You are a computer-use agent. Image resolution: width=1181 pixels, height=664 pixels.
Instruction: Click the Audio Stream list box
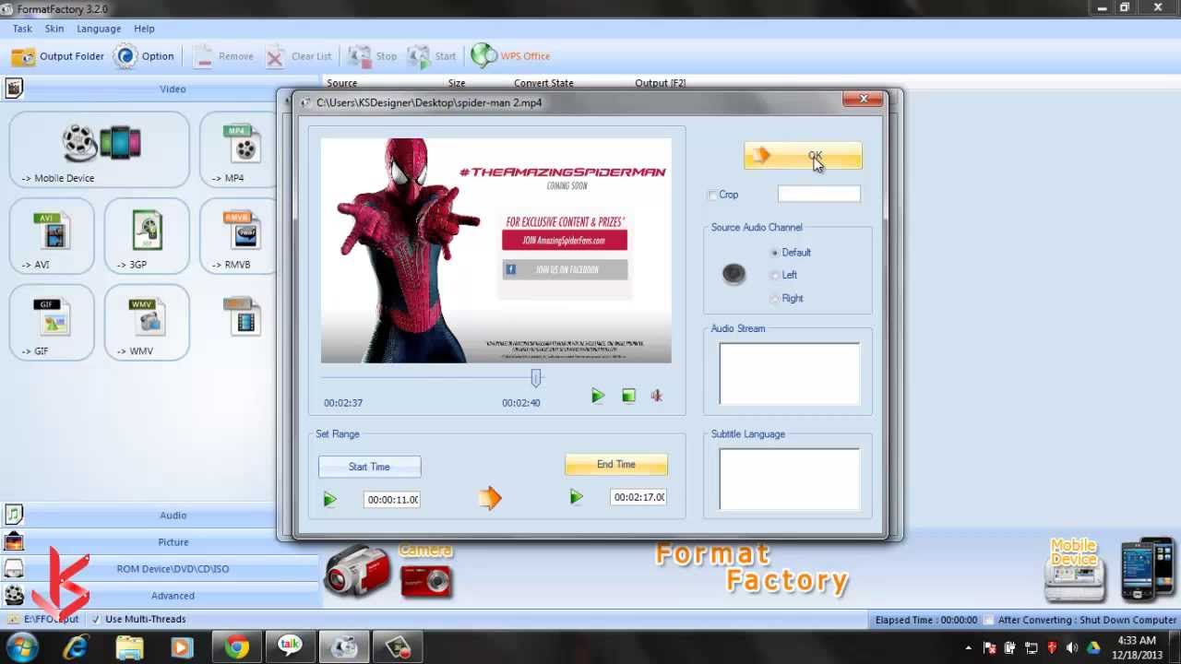[x=789, y=373]
